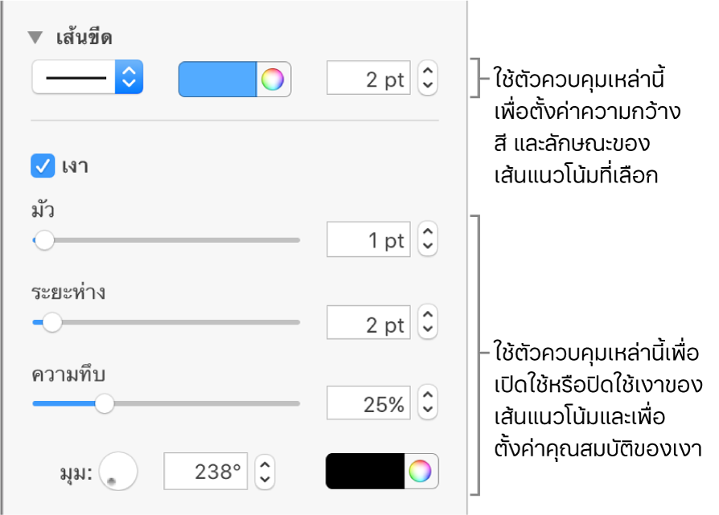Viewport: 719px width, 515px height.
Task: Open the shadow color wheel picker
Action: pyautogui.click(x=421, y=472)
